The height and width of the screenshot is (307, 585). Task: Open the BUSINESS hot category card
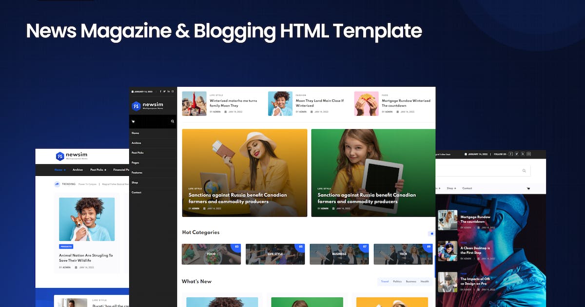click(x=339, y=254)
